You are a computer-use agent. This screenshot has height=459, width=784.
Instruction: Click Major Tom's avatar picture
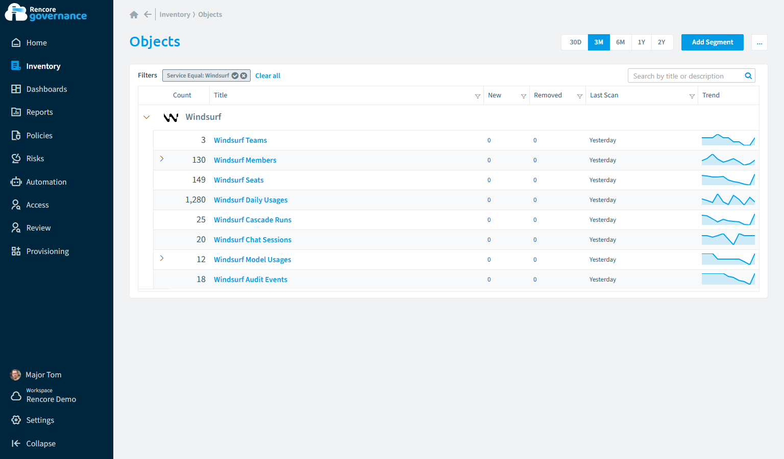click(x=16, y=375)
